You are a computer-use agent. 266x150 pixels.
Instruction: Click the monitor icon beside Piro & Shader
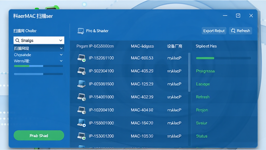click(x=81, y=31)
